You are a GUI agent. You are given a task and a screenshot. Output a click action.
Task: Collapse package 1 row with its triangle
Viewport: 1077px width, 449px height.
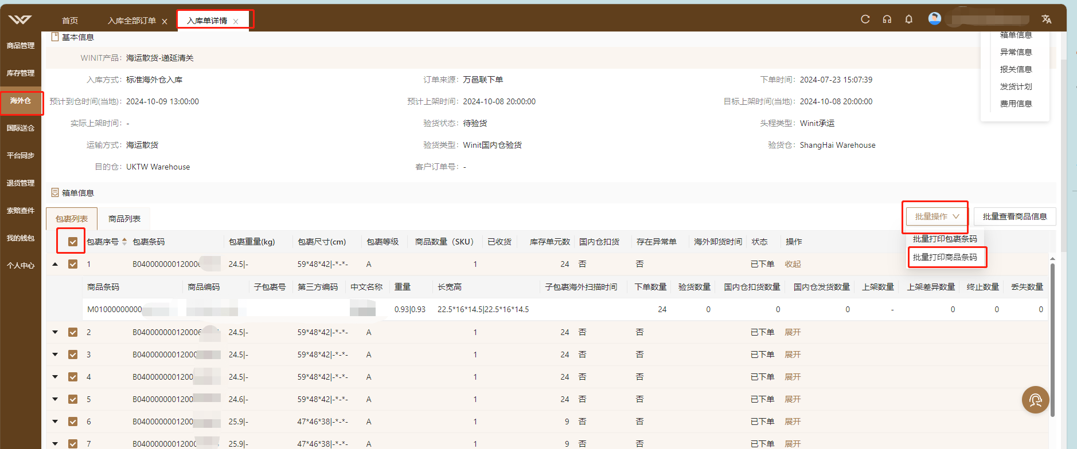coord(55,264)
